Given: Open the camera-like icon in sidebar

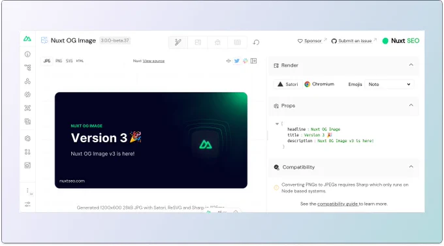Looking at the screenshot, I should point(27,165).
